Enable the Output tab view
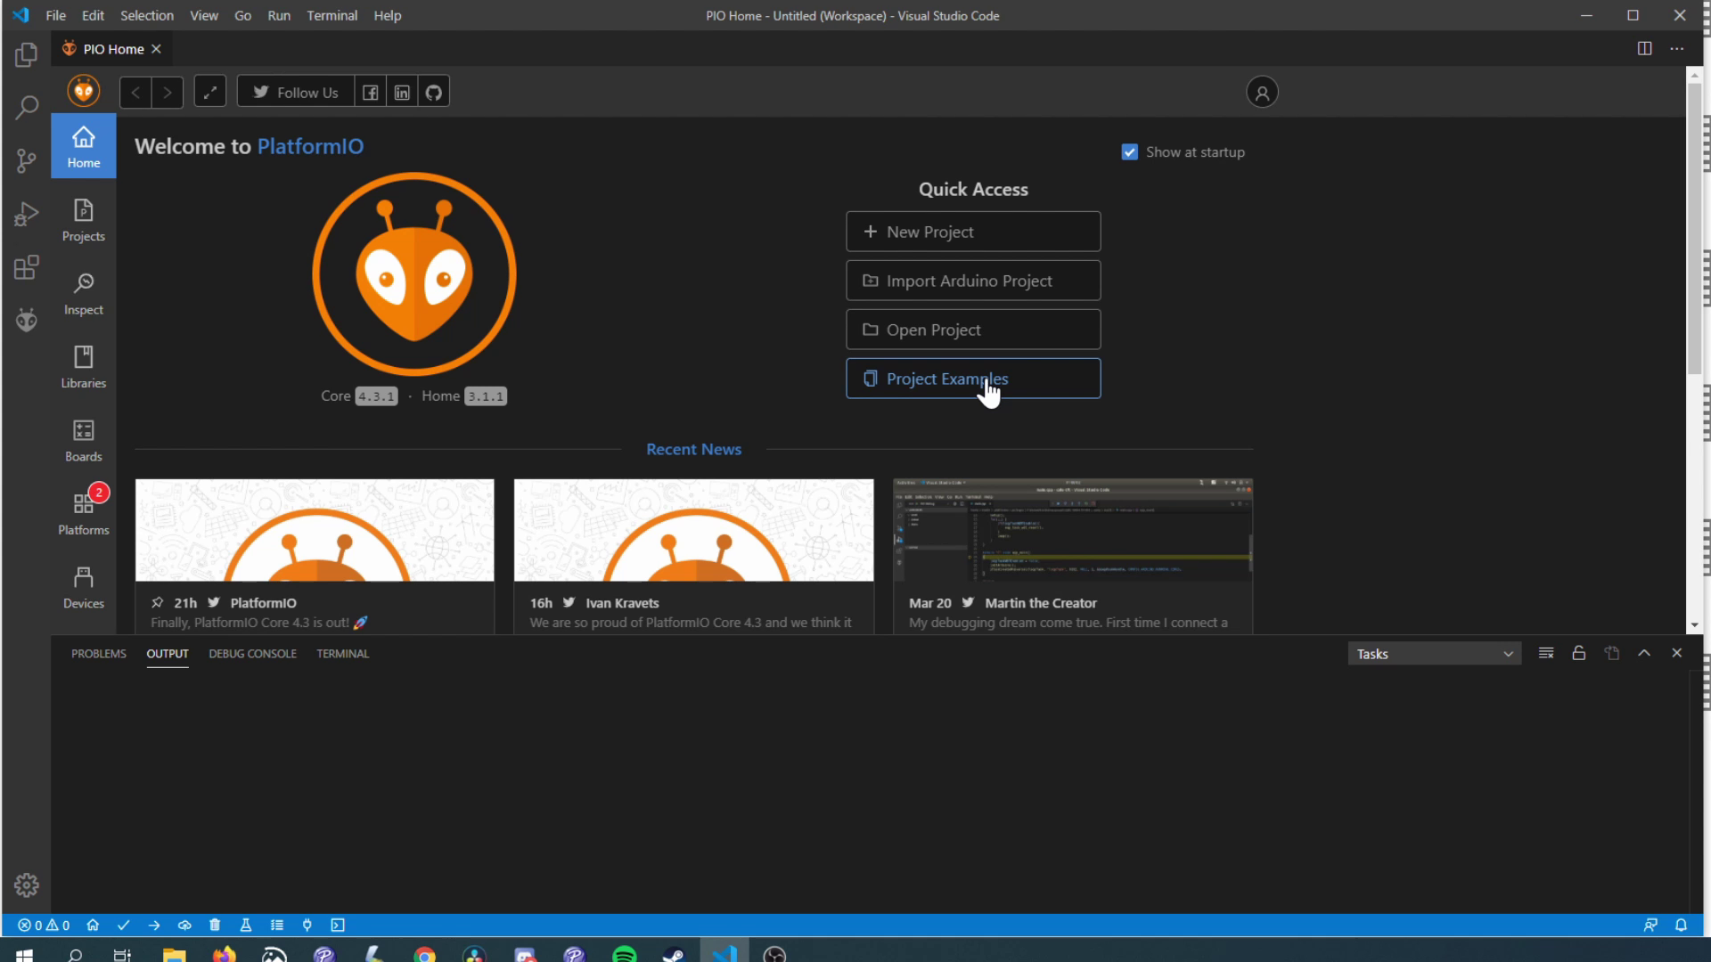 coord(166,653)
